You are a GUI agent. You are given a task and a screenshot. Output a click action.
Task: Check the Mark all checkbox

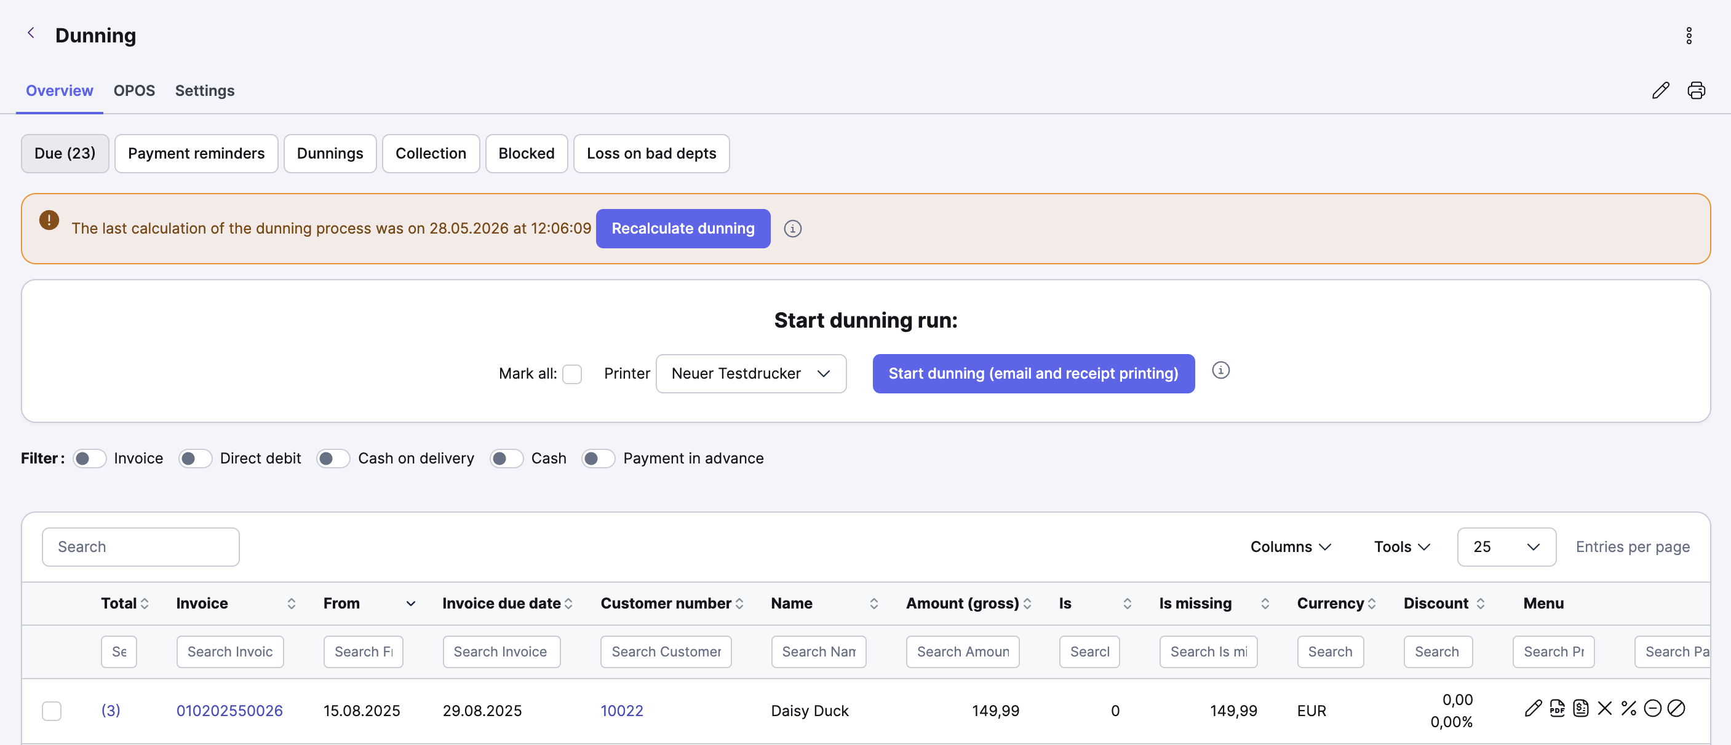click(572, 374)
